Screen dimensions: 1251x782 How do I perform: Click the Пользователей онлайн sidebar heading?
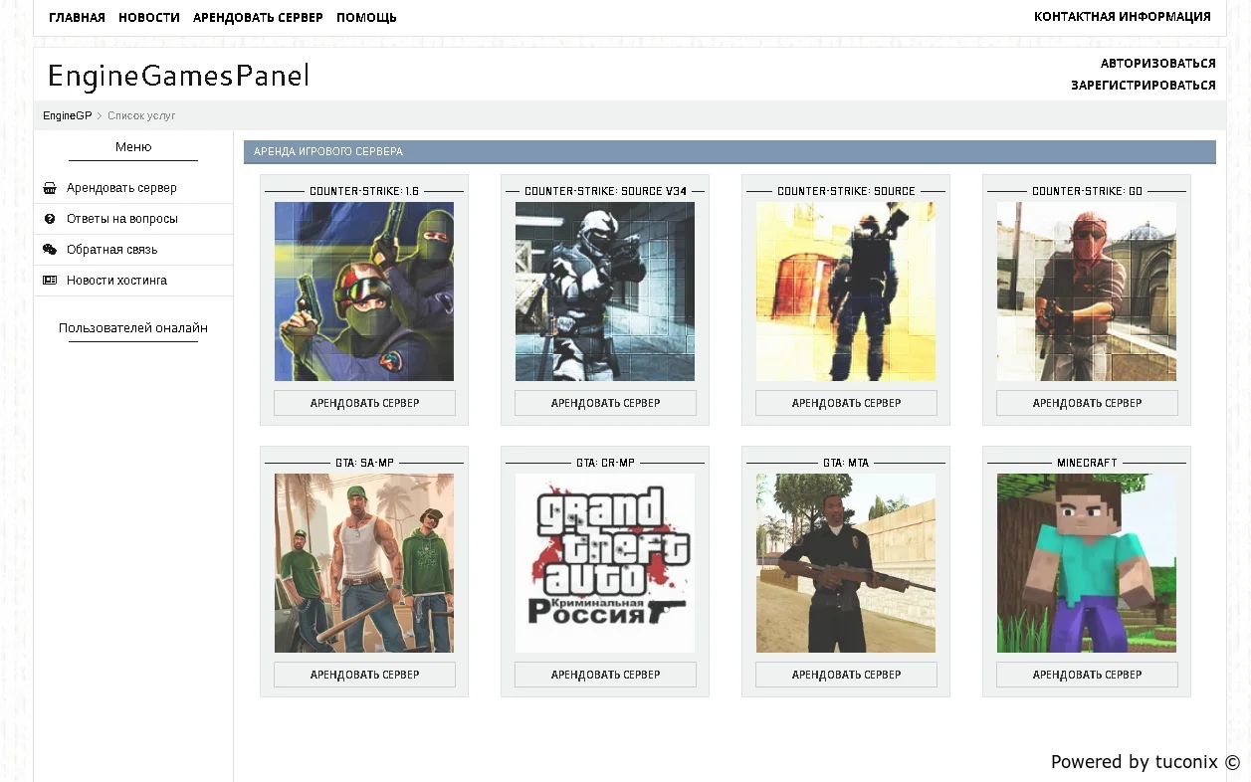[133, 328]
